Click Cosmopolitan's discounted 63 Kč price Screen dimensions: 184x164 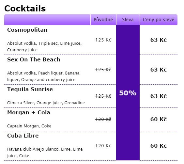point(159,40)
